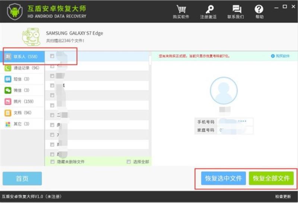Screen dimensions: 298x203
Task: Click the 恢复全部文件 button
Action: tap(272, 178)
